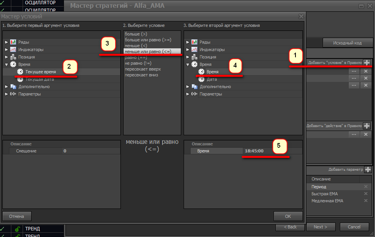375x237 pixels.
Task: Expand Ряды node in first argument tree
Action: pyautogui.click(x=6, y=42)
